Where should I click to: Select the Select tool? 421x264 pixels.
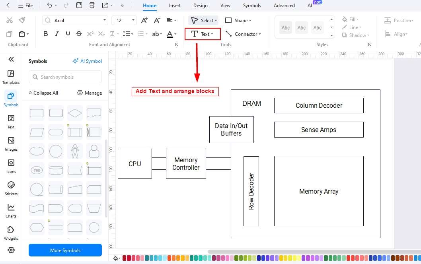tap(203, 20)
